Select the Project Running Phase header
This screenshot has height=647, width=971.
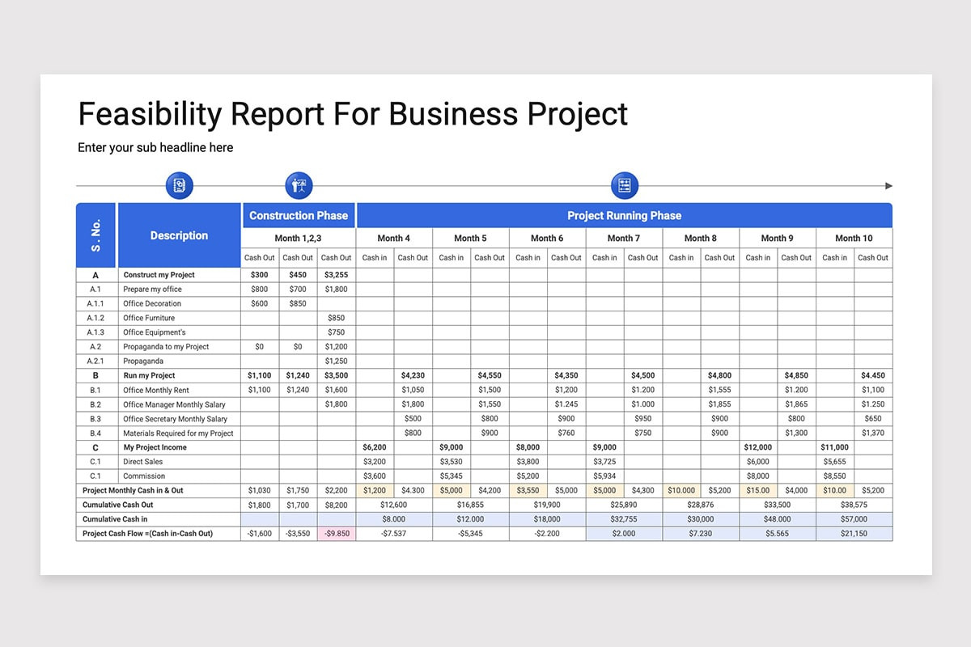[x=625, y=215]
